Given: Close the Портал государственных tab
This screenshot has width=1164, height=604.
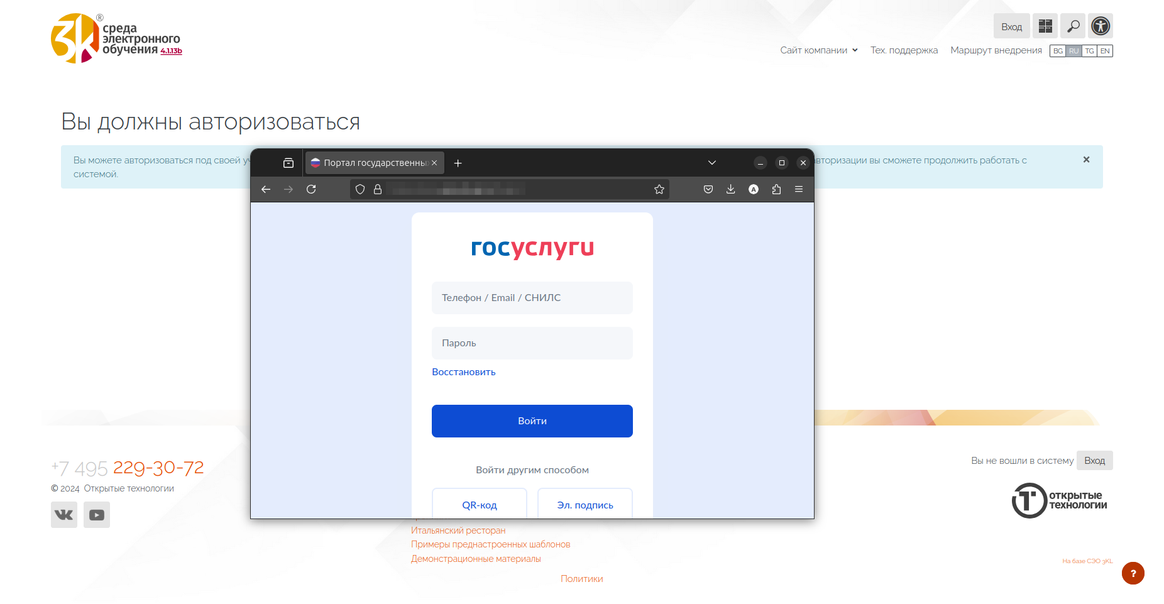Looking at the screenshot, I should [434, 163].
